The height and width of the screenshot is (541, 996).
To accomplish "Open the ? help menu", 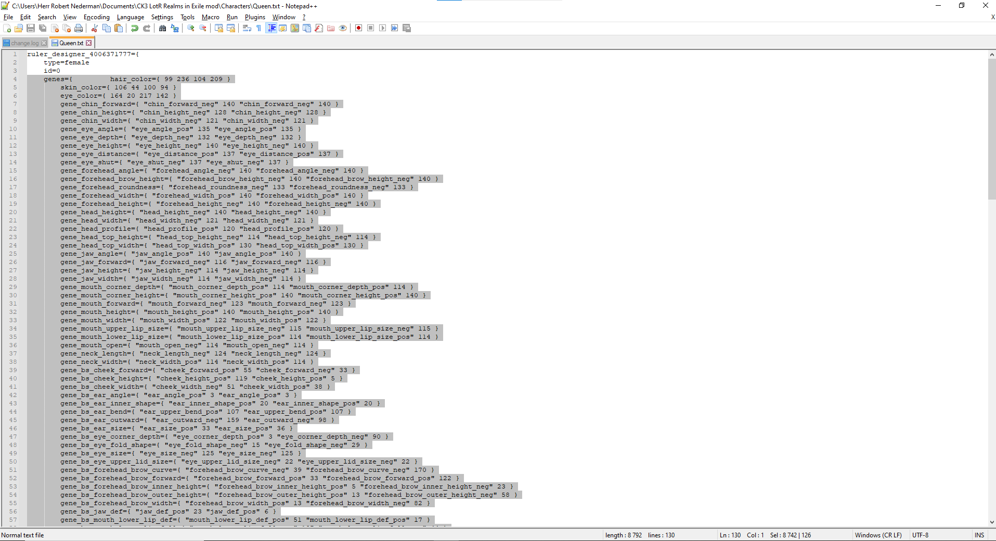I will click(x=304, y=17).
